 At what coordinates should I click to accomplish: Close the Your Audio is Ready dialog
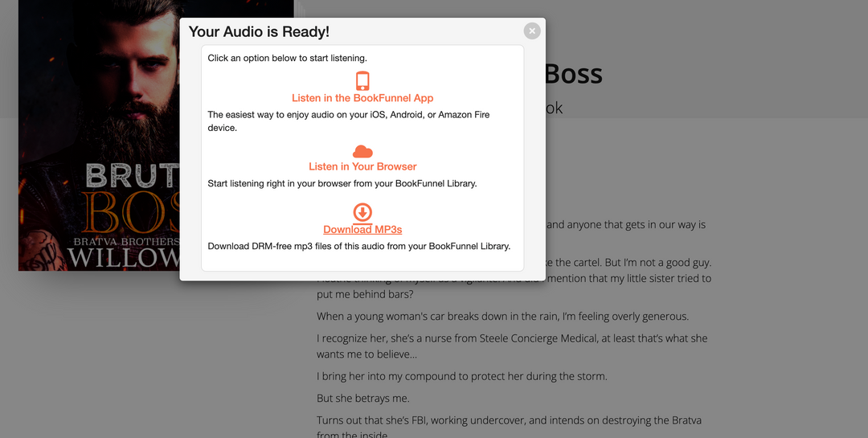531,31
